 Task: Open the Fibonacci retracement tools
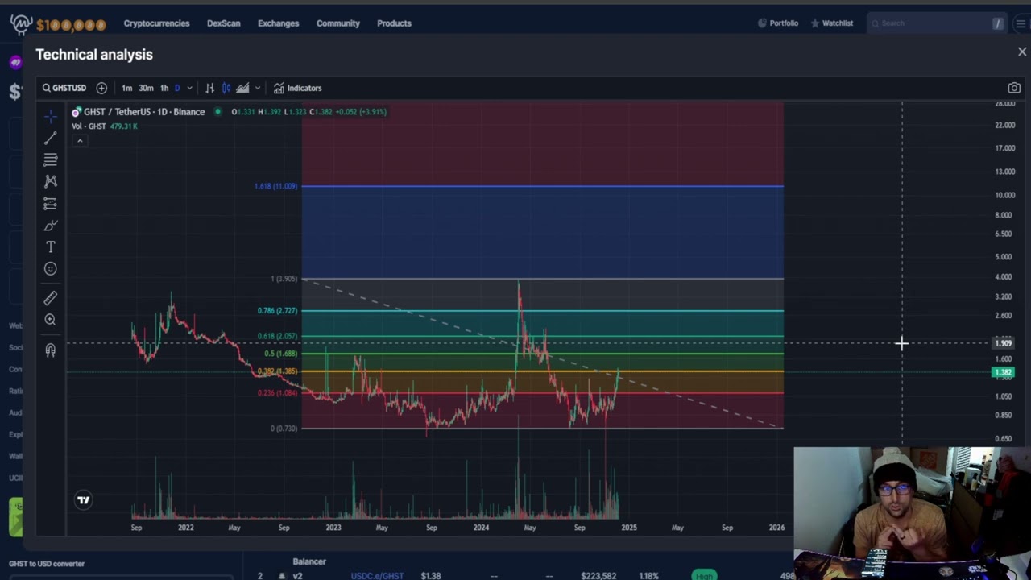pos(50,160)
